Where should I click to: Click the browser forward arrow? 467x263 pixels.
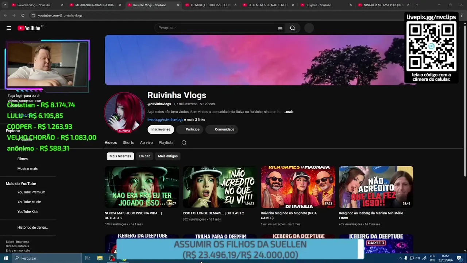click(x=14, y=15)
